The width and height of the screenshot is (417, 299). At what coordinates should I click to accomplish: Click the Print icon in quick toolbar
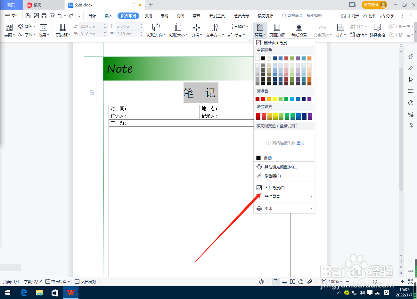44,16
